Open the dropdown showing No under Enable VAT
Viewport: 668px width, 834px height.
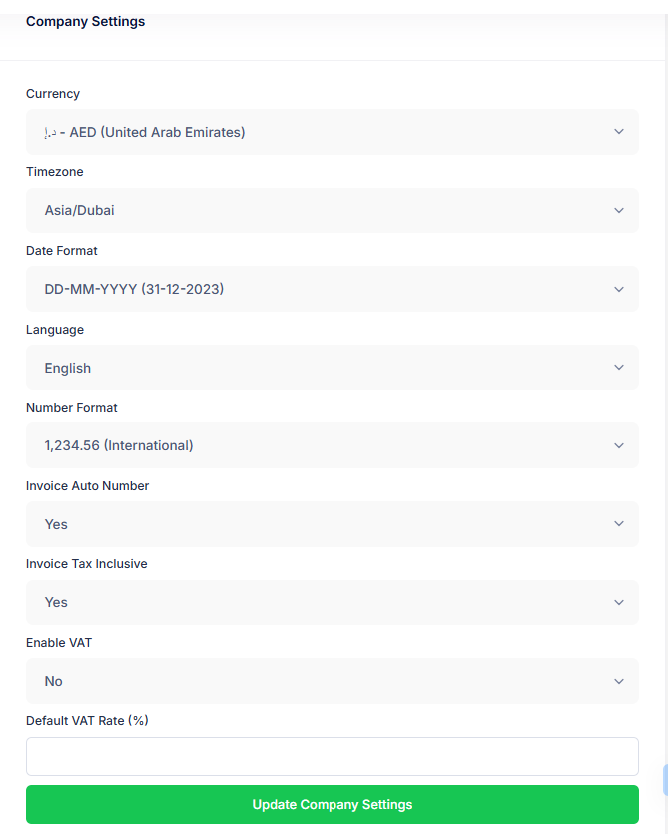coord(300,681)
